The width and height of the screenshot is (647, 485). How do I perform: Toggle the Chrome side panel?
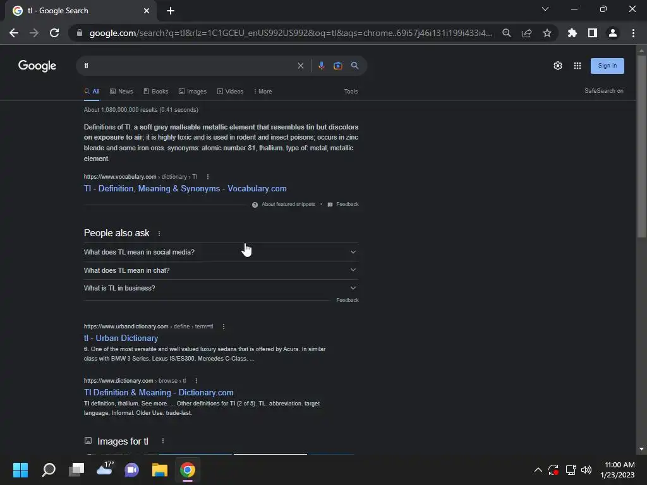593,33
